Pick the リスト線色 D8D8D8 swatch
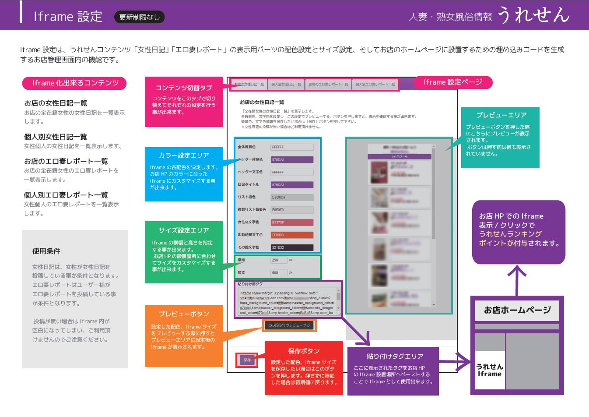 click(291, 198)
